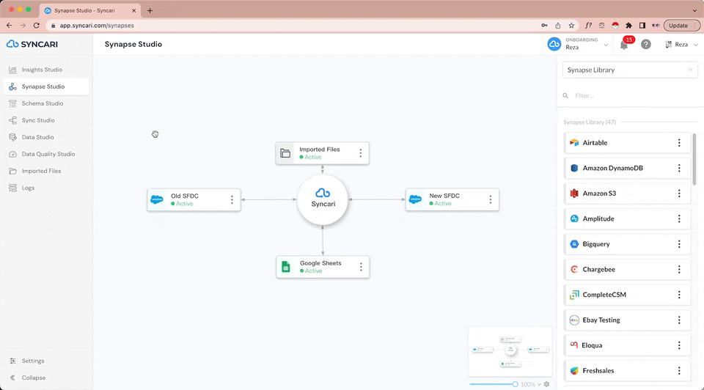704x390 pixels.
Task: Click the Synapse Library scrollbar
Action: click(694, 159)
